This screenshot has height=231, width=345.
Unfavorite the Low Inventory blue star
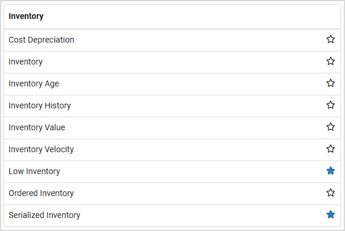330,171
